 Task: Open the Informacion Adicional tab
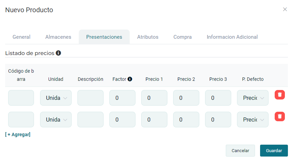tap(232, 37)
